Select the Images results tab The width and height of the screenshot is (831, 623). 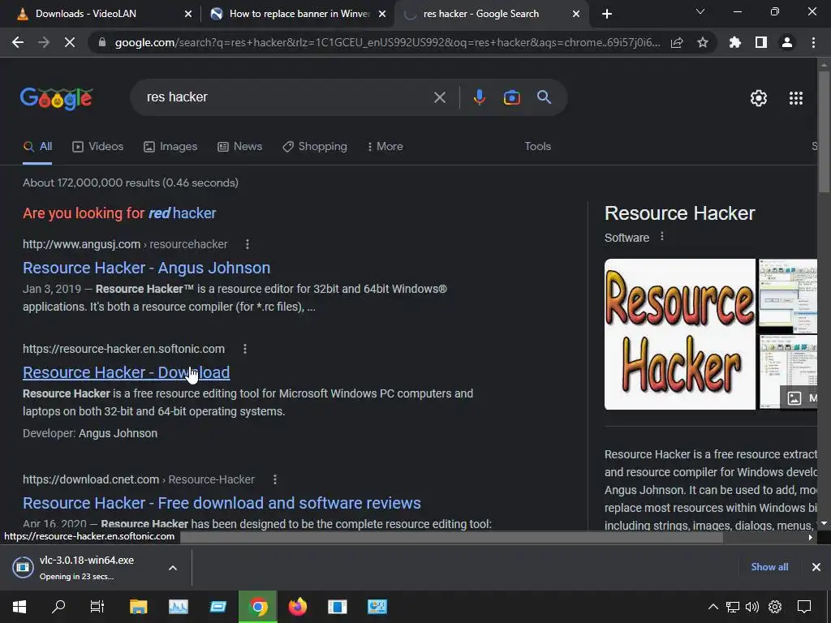pos(170,146)
